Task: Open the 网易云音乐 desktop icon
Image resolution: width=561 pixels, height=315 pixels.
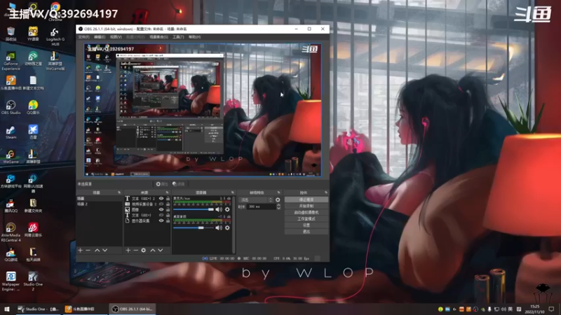Action: [33, 230]
